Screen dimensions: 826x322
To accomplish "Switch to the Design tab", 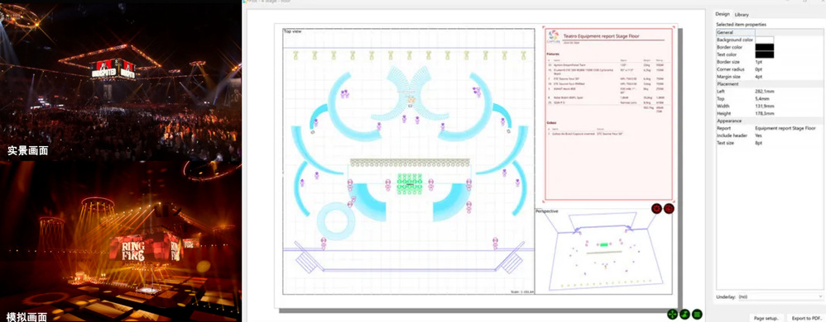I will [x=723, y=14].
